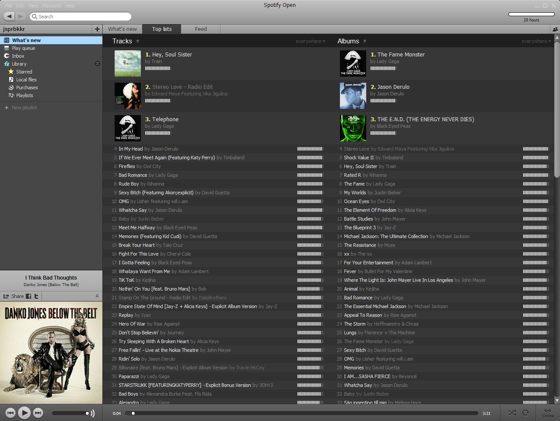
Task: Open Playlists in the sidebar
Action: pos(24,95)
